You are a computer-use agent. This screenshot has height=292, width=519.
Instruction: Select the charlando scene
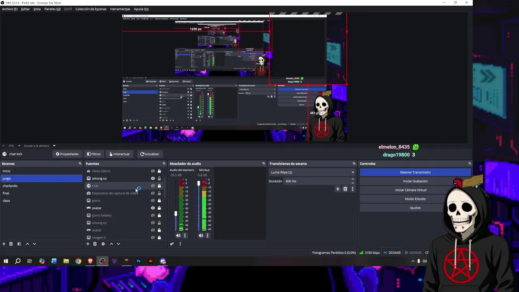point(41,186)
